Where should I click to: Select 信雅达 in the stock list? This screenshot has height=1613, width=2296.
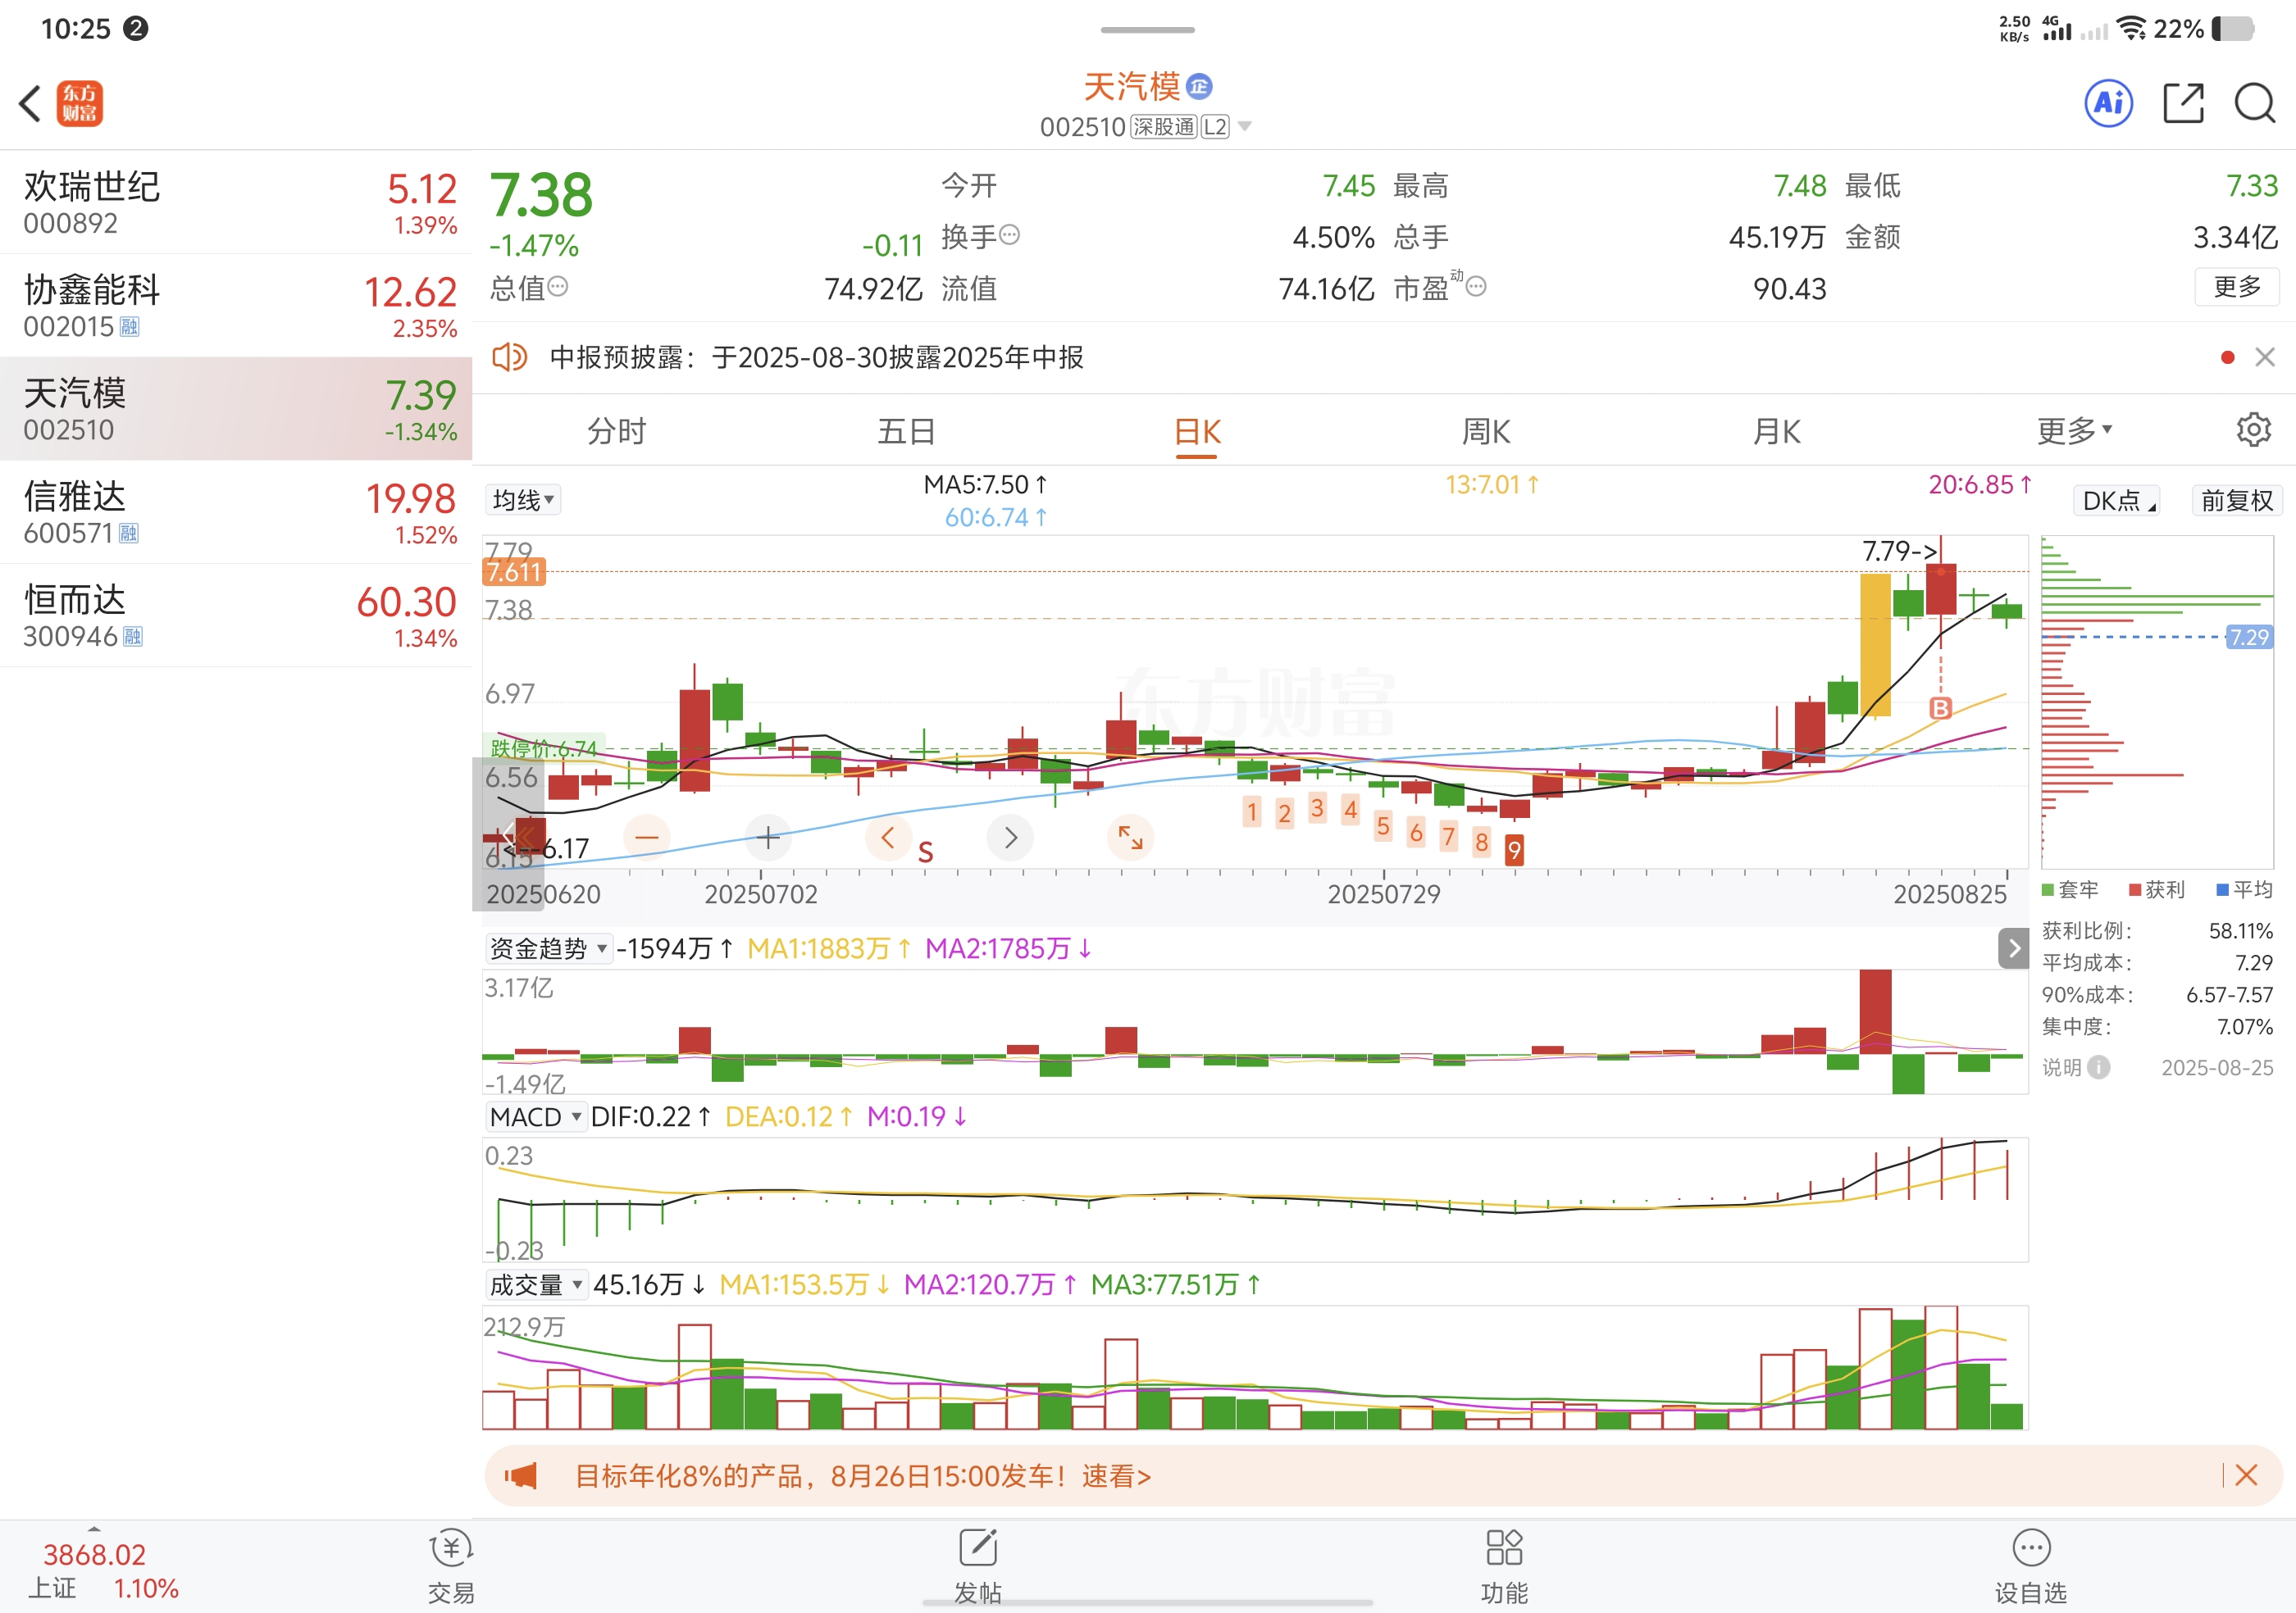click(236, 511)
